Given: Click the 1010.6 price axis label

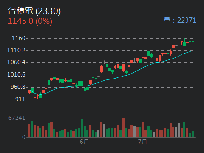Looking at the screenshot, I should click(x=16, y=74).
